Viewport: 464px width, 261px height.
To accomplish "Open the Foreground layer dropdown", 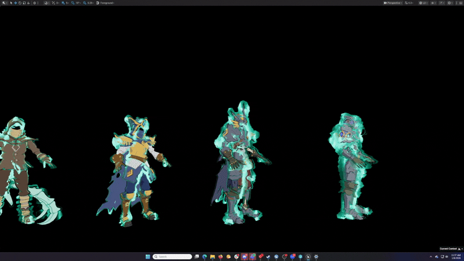I will tap(106, 3).
